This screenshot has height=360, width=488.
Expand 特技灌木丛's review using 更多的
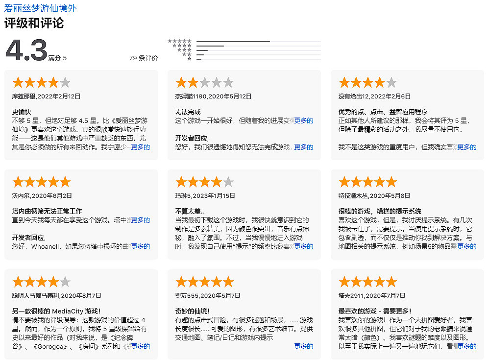(467, 246)
